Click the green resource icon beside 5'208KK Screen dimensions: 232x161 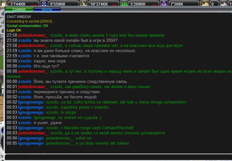tap(124, 4)
